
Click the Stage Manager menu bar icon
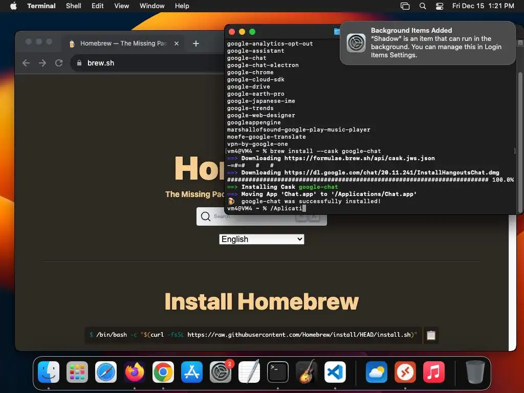(x=405, y=6)
